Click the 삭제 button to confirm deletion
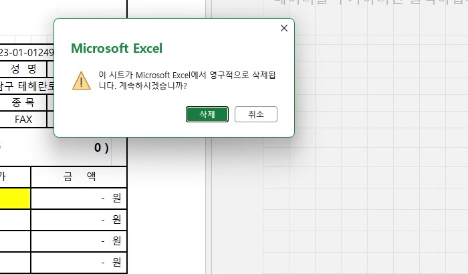The height and width of the screenshot is (274, 468). 207,114
